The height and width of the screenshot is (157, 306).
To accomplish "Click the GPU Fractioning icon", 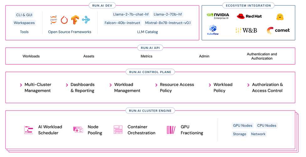I will pyautogui.click(x=171, y=130).
